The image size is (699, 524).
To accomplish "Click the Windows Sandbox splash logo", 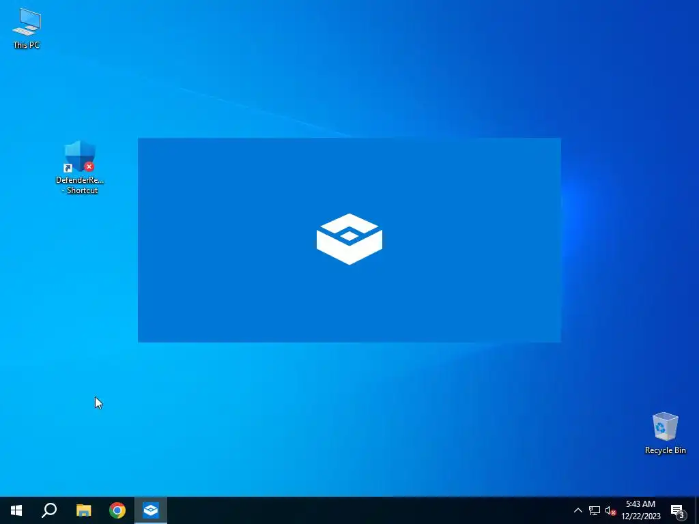I will [349, 239].
